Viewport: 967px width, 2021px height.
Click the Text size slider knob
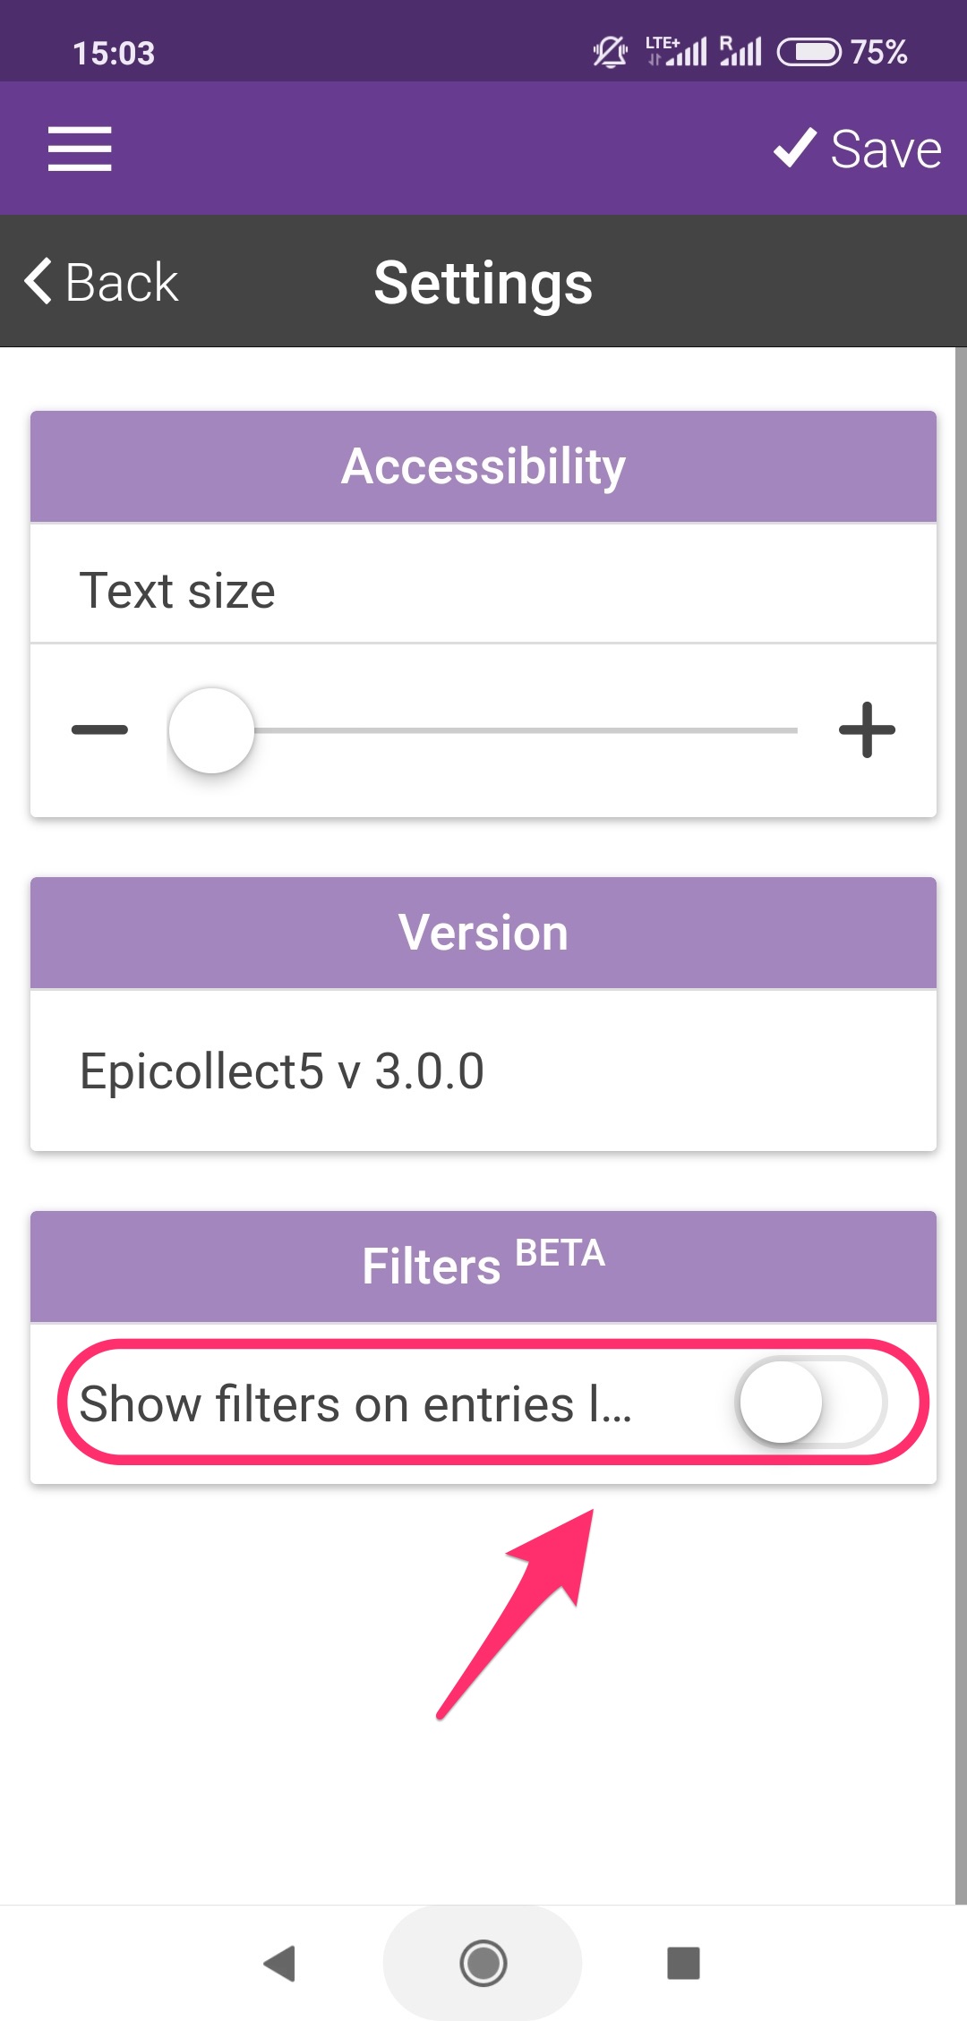tap(211, 729)
